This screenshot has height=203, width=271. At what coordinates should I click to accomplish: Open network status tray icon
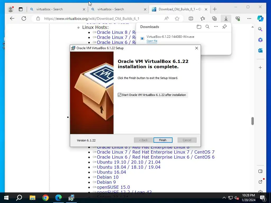pyautogui.click(x=231, y=198)
